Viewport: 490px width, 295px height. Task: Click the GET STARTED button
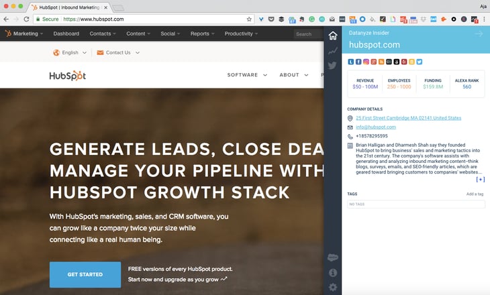tap(85, 274)
